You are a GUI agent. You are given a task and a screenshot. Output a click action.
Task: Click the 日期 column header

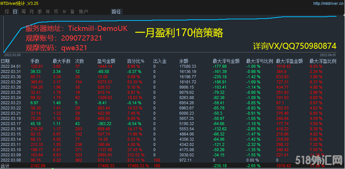5,61
